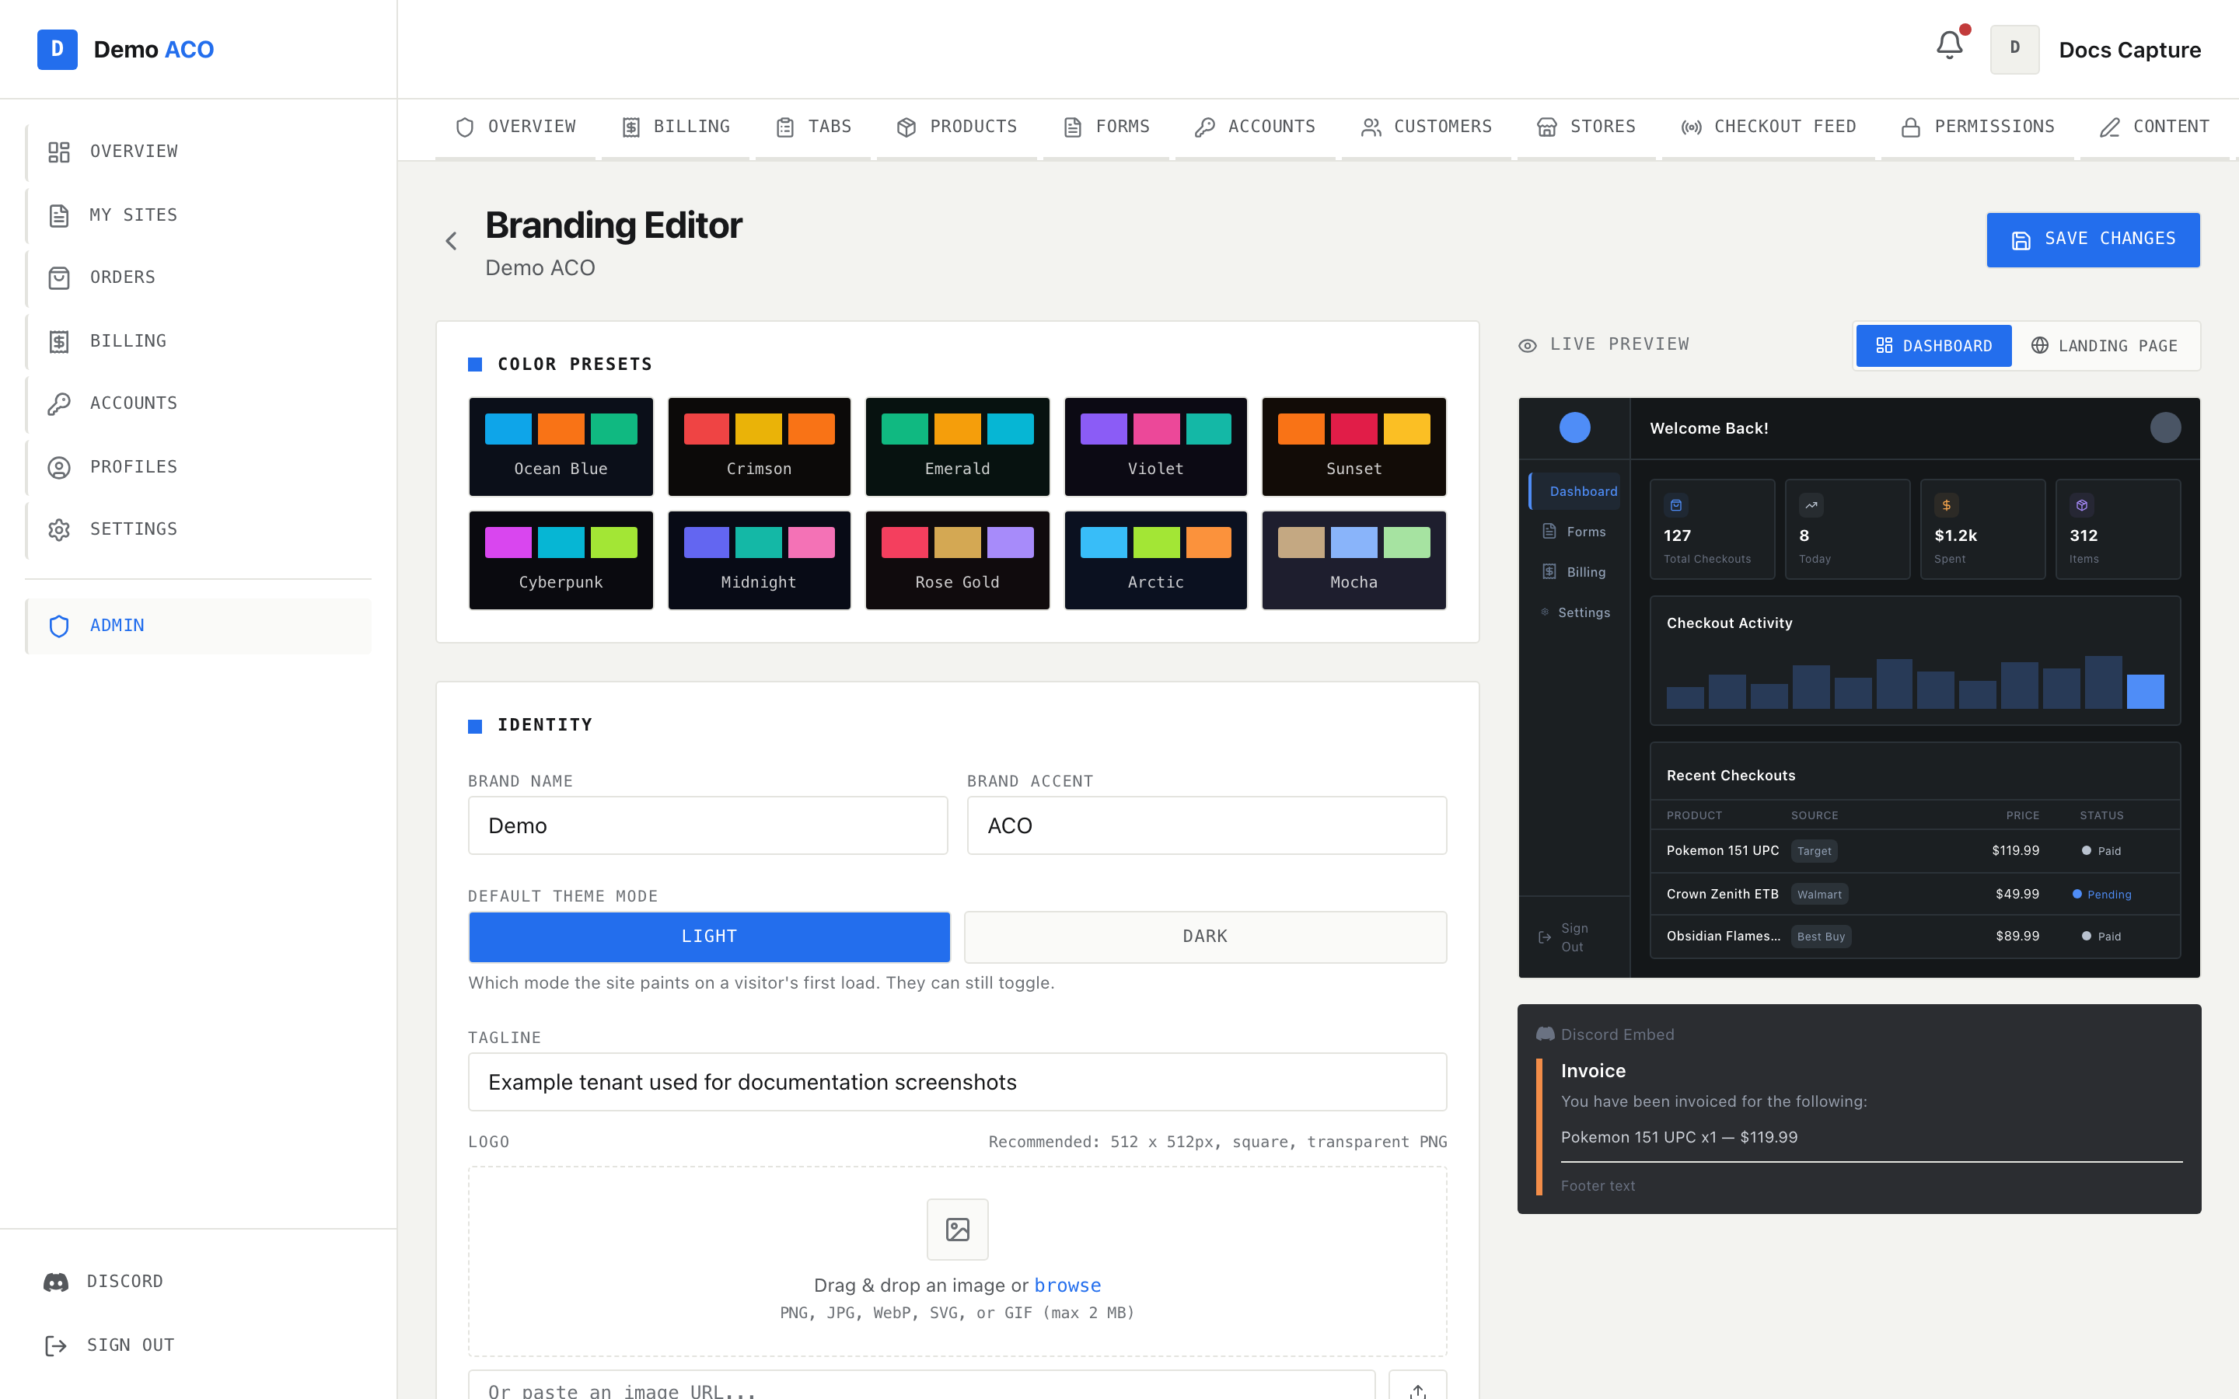Select the Sunset color preset
2239x1399 pixels.
[1354, 447]
